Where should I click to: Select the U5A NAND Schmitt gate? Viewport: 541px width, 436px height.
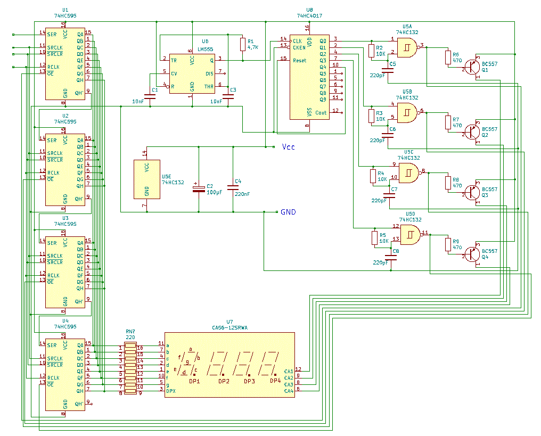click(407, 47)
